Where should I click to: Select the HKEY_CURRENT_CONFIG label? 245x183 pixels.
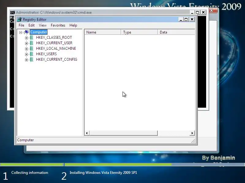pos(57,59)
